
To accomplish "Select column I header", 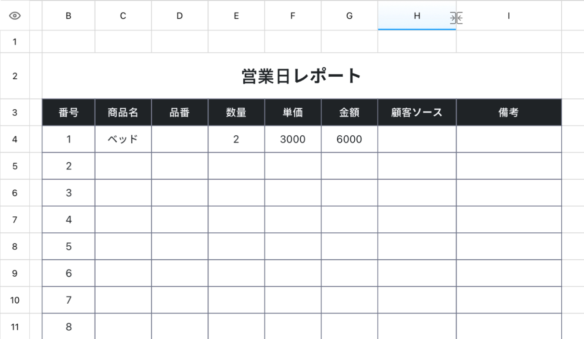I will point(509,16).
